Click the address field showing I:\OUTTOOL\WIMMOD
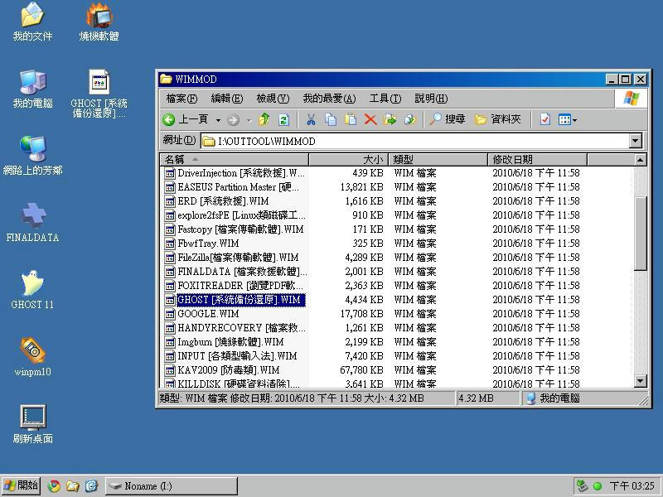The height and width of the screenshot is (497, 663). coord(414,141)
